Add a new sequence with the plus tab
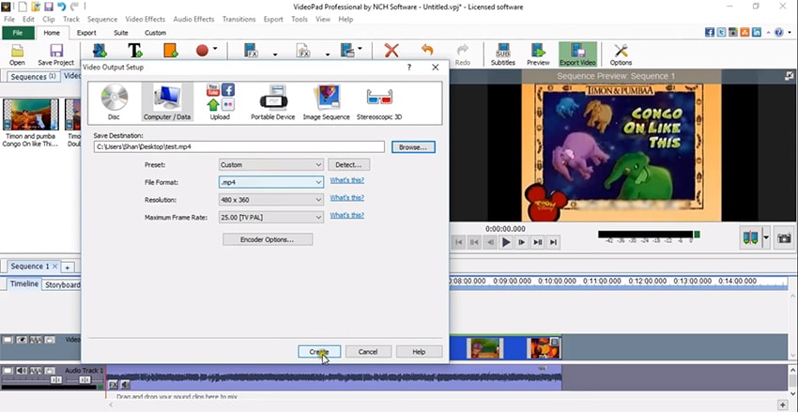 pyautogui.click(x=68, y=267)
